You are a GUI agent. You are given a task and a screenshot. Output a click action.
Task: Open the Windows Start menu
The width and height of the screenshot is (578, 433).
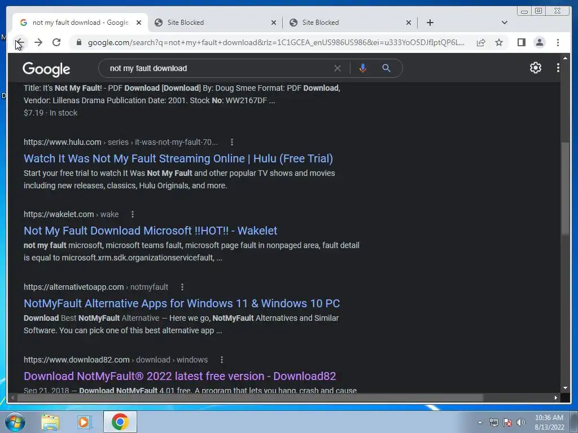coord(15,422)
